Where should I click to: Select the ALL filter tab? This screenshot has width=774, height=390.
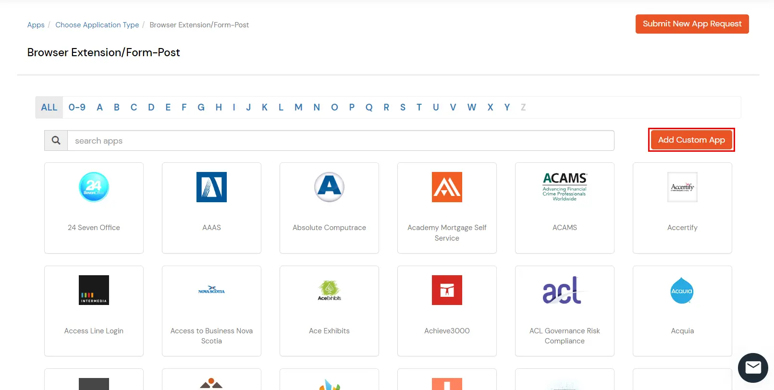tap(49, 107)
